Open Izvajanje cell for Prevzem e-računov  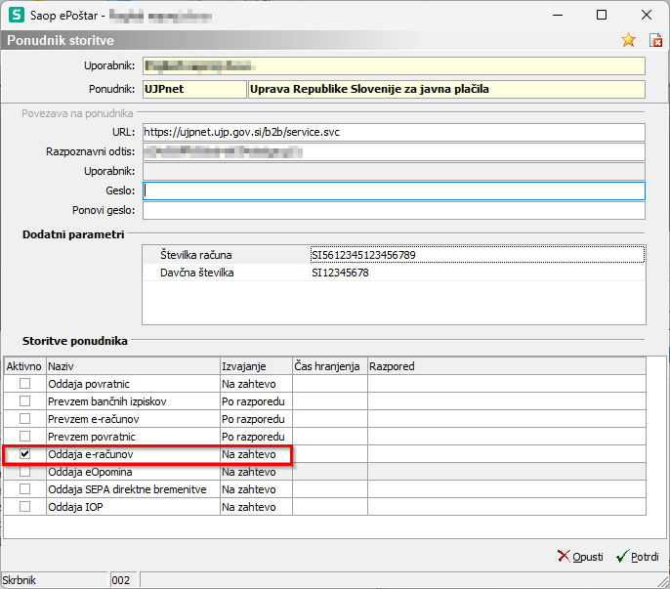point(255,419)
